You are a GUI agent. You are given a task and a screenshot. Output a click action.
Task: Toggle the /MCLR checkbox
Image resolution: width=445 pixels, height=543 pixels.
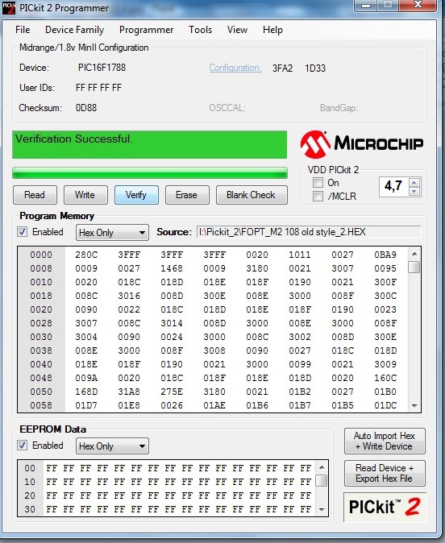coord(318,197)
